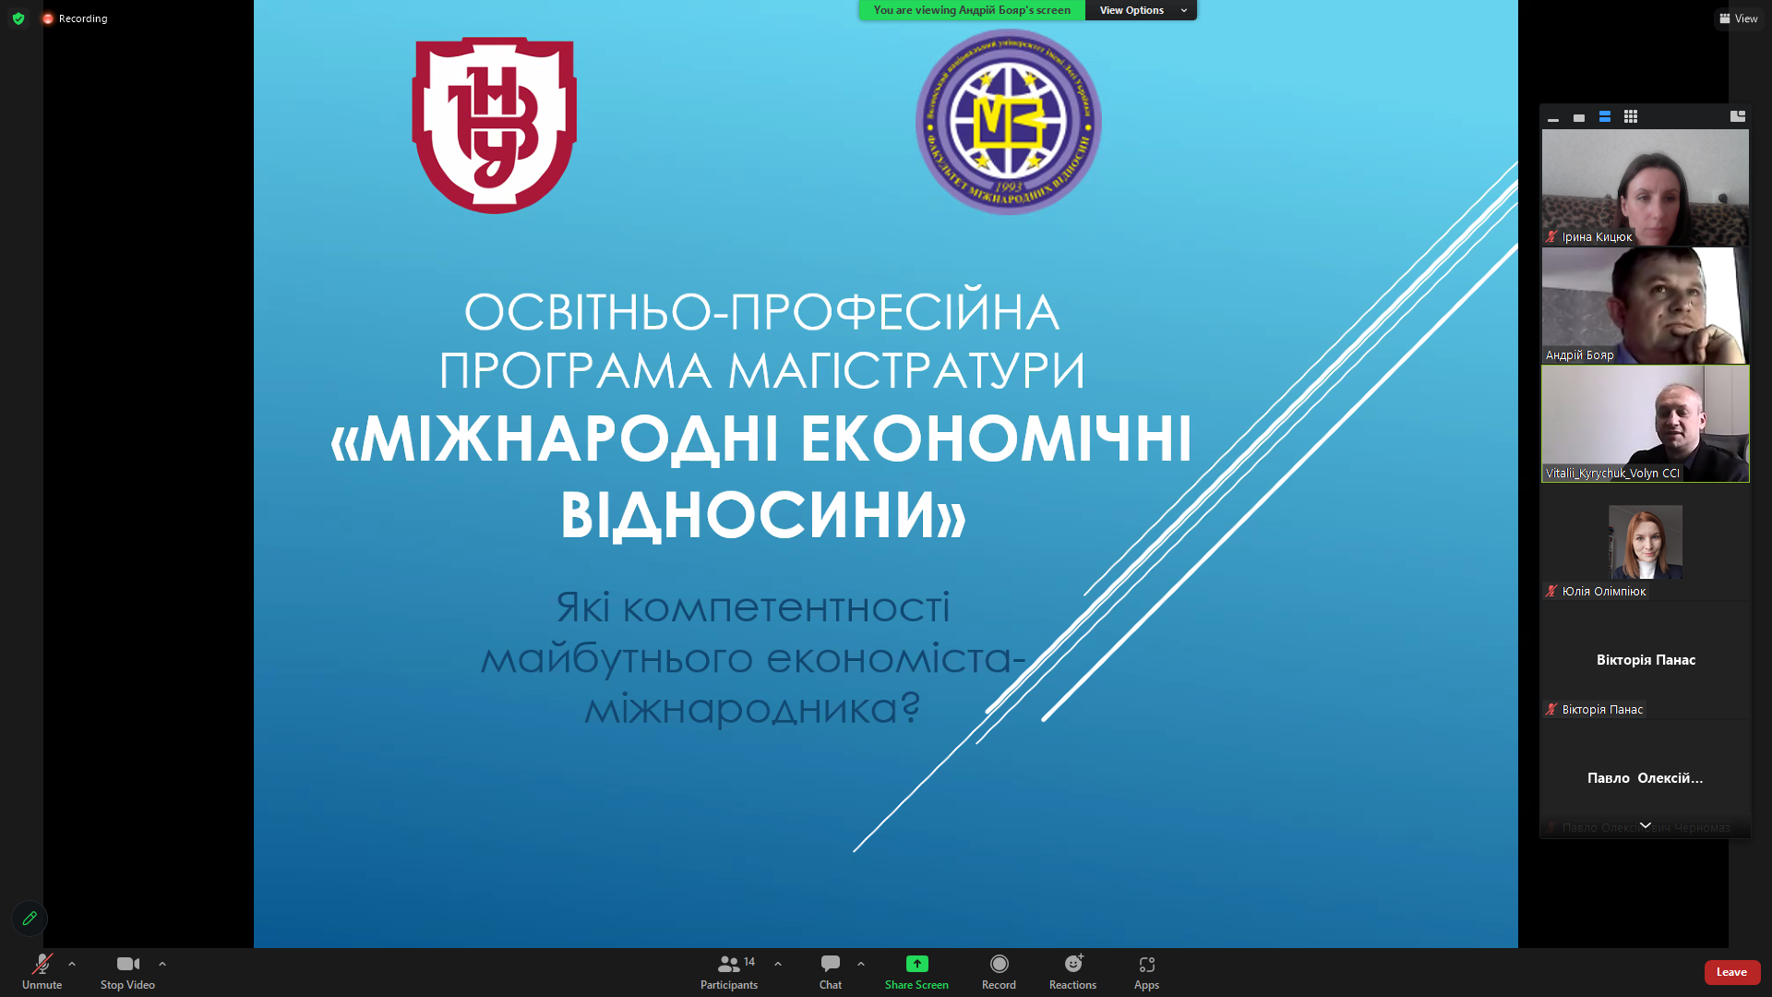Click the Recording indicator
Screen dimensions: 1772x997
tap(74, 18)
